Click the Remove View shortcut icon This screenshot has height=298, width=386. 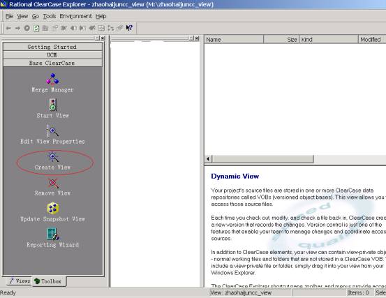pyautogui.click(x=53, y=184)
